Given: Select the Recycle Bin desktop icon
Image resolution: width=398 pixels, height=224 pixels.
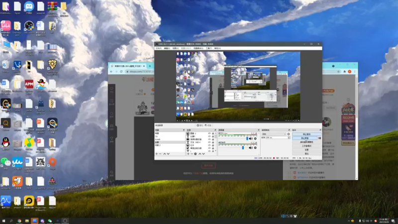Looking at the screenshot, I should click(5, 65).
